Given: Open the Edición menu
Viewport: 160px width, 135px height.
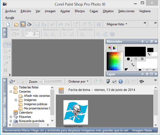Looking at the screenshot, I should click(26, 11).
